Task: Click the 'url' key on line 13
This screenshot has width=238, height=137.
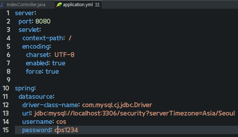Action: tap(27, 113)
